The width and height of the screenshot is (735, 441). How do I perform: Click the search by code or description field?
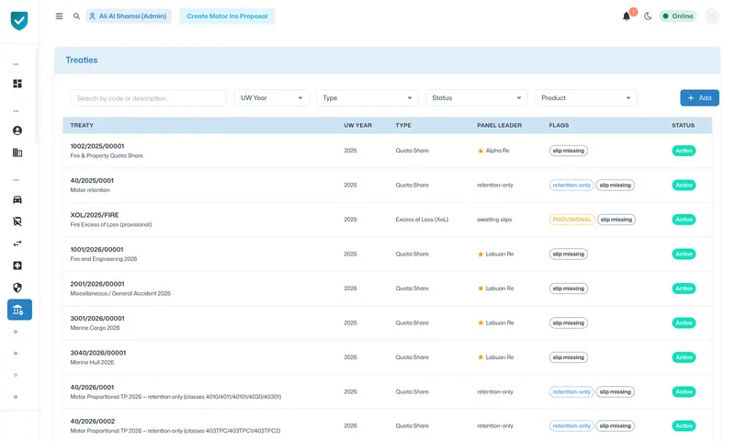148,98
